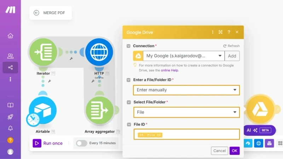
Task: Click the plus beside the Google Drive module
Action: [278, 109]
